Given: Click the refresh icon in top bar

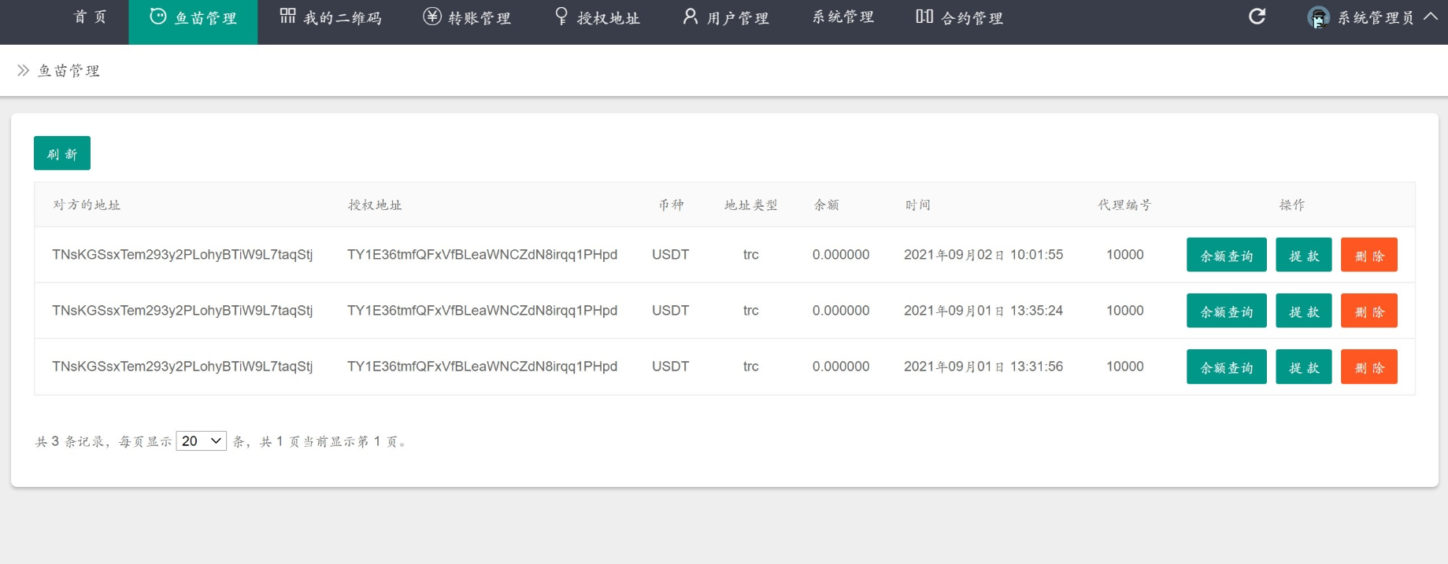Looking at the screenshot, I should click(x=1257, y=17).
